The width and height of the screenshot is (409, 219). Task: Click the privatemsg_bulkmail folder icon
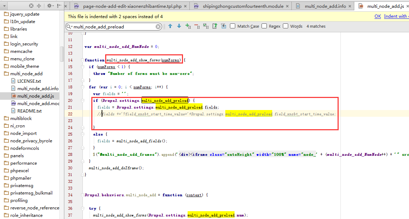point(6,193)
